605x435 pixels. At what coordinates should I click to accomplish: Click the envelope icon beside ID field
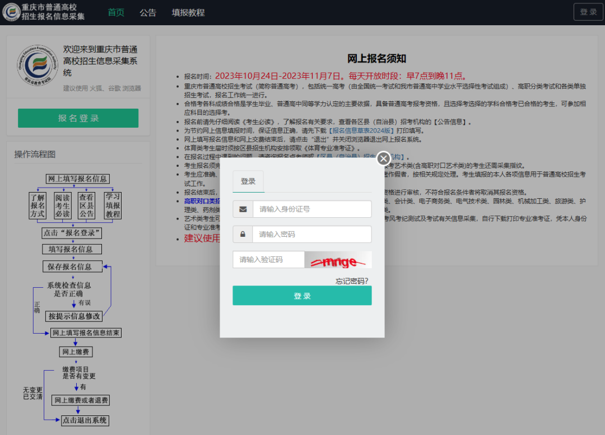(243, 209)
